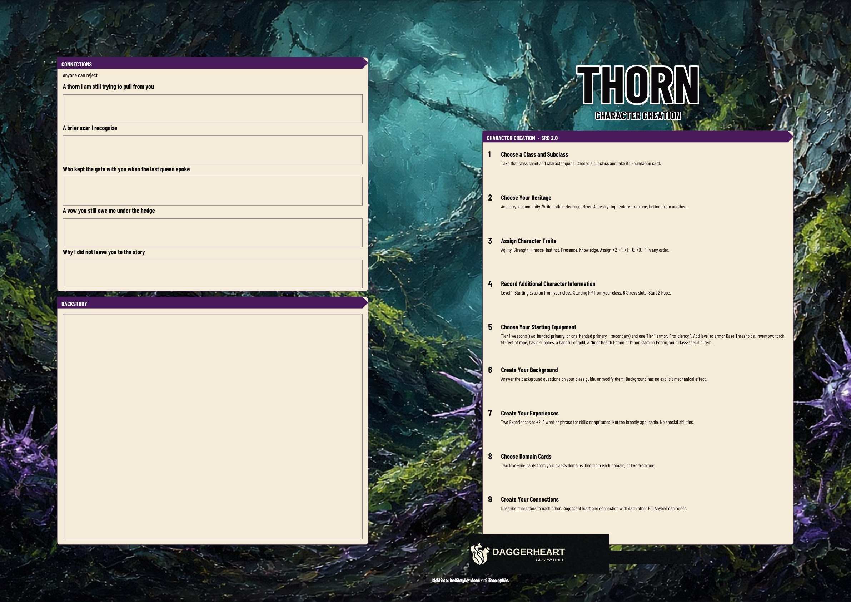Click the 'Describe characters to each other' description line
The image size is (851, 602).
pos(594,509)
